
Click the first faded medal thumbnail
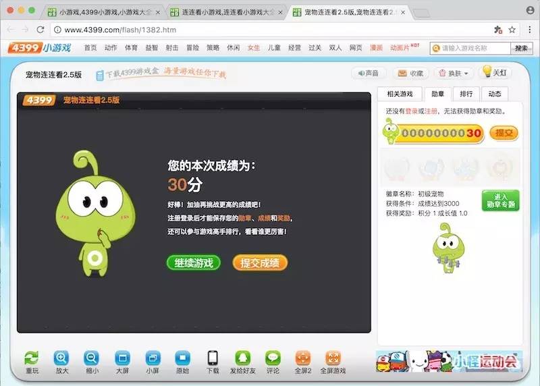tap(397, 168)
